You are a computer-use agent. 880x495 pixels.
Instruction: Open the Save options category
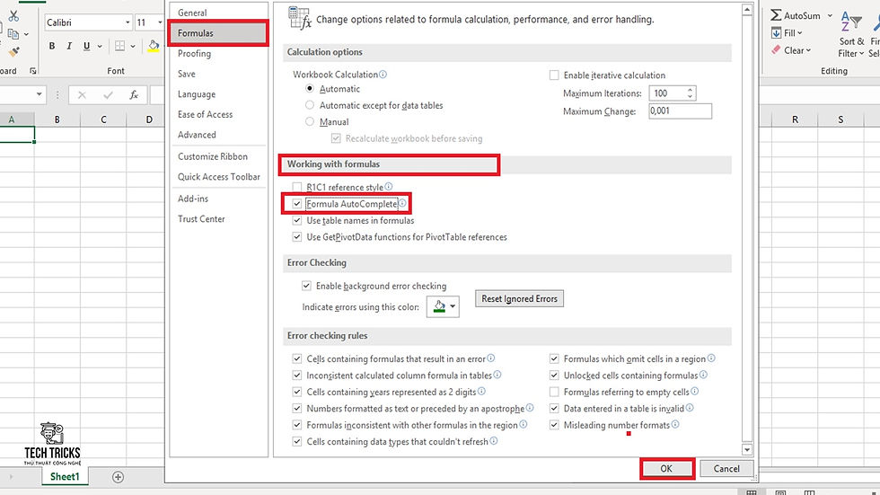pos(217,74)
